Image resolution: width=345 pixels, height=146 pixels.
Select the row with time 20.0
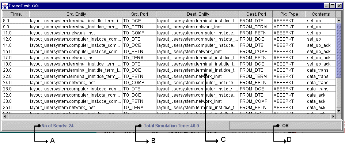click(169, 70)
